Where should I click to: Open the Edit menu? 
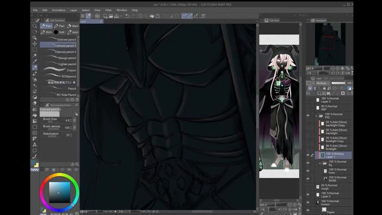point(45,10)
